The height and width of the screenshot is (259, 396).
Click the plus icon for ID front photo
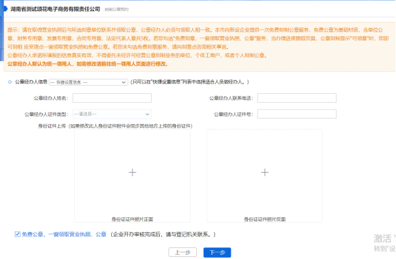(132, 173)
